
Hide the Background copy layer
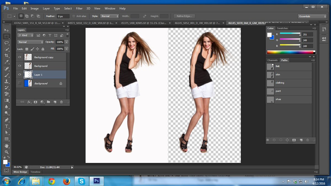(20, 57)
